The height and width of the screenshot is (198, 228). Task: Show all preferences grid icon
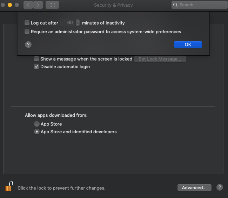tap(52, 5)
